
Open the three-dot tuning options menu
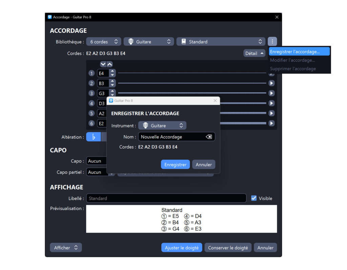point(272,41)
